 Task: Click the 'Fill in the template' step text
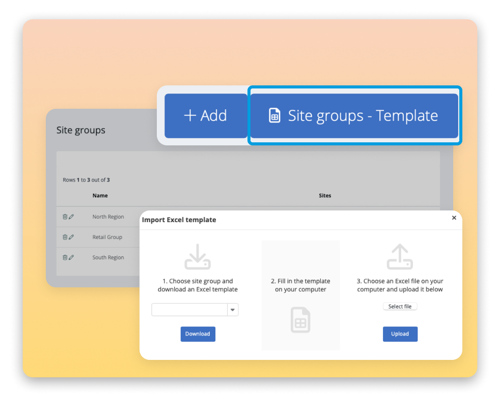[300, 285]
